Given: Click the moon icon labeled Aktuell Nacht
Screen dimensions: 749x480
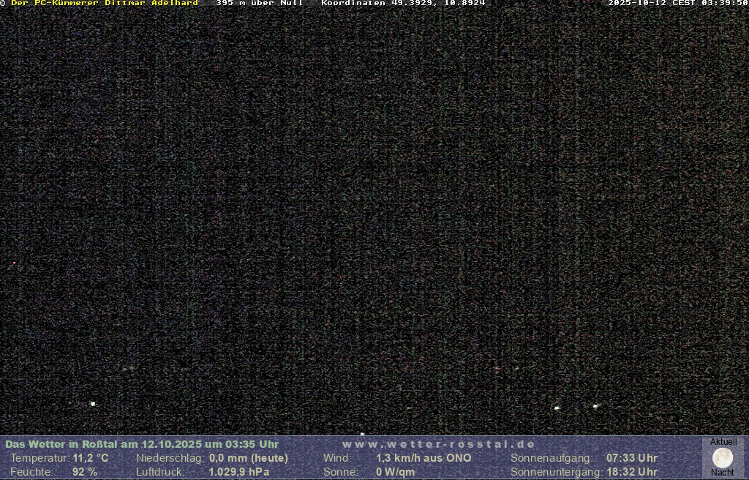Looking at the screenshot, I should tap(722, 458).
